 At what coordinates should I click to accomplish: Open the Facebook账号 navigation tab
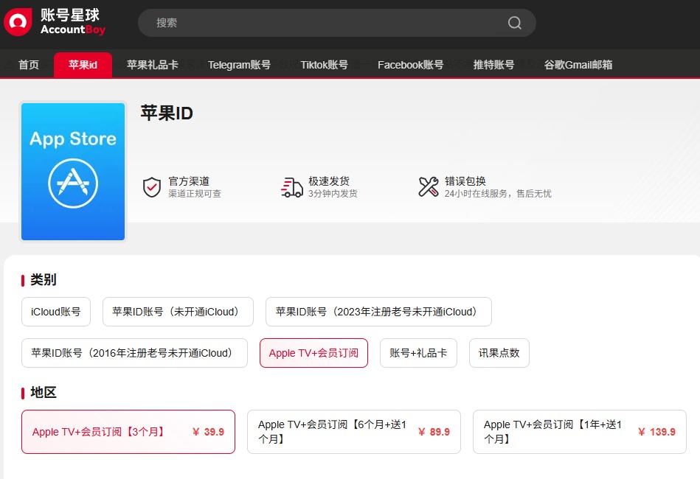click(411, 65)
